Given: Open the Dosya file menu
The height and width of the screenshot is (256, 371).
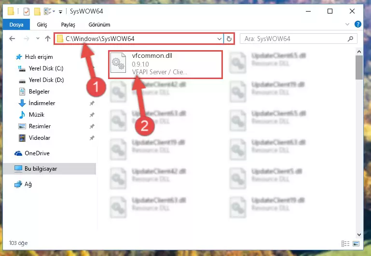Looking at the screenshot, I should click(x=16, y=25).
